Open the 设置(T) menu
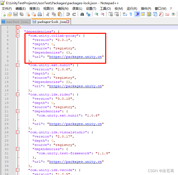This screenshot has width=178, height=175. [x=91, y=9]
